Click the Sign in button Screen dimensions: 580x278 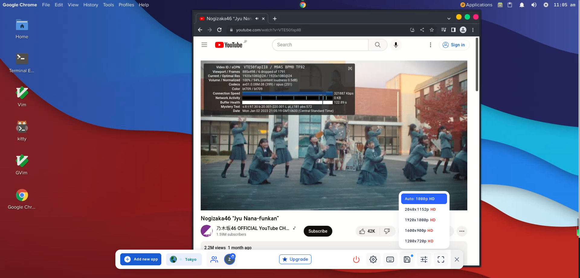click(x=454, y=45)
